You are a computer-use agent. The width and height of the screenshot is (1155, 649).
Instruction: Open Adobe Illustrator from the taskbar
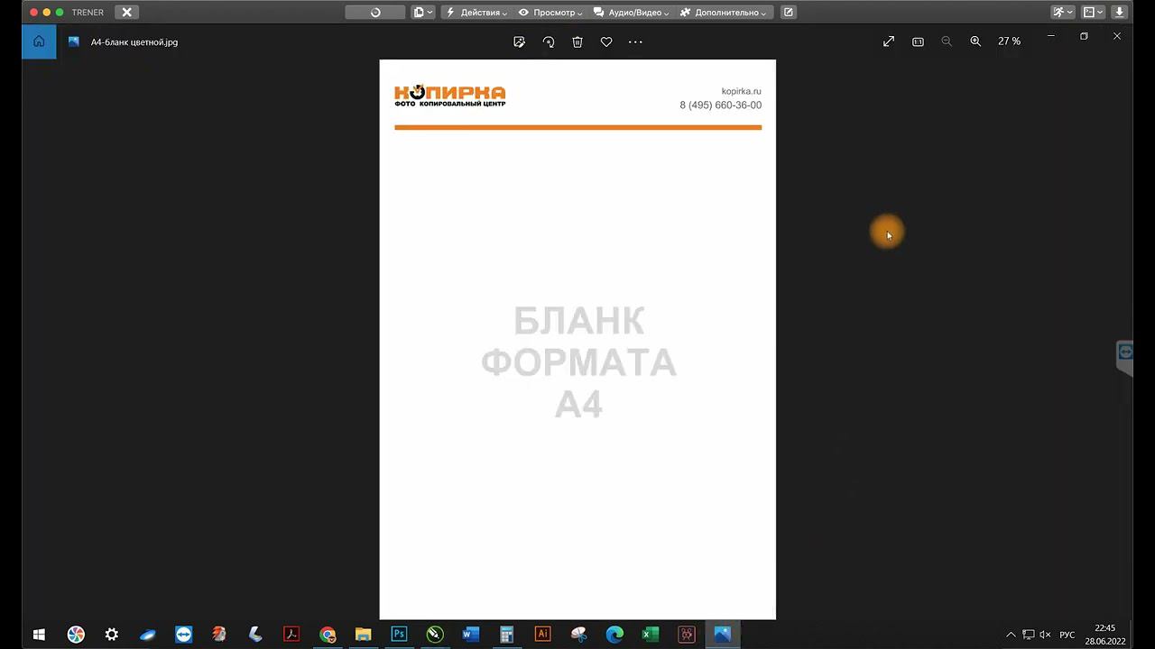click(x=542, y=635)
